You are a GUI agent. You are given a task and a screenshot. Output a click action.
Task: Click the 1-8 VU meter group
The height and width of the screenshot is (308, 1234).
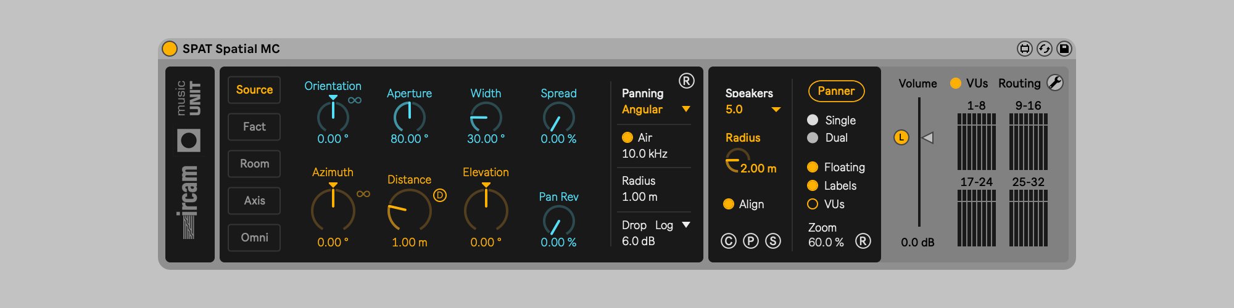pyautogui.click(x=977, y=142)
